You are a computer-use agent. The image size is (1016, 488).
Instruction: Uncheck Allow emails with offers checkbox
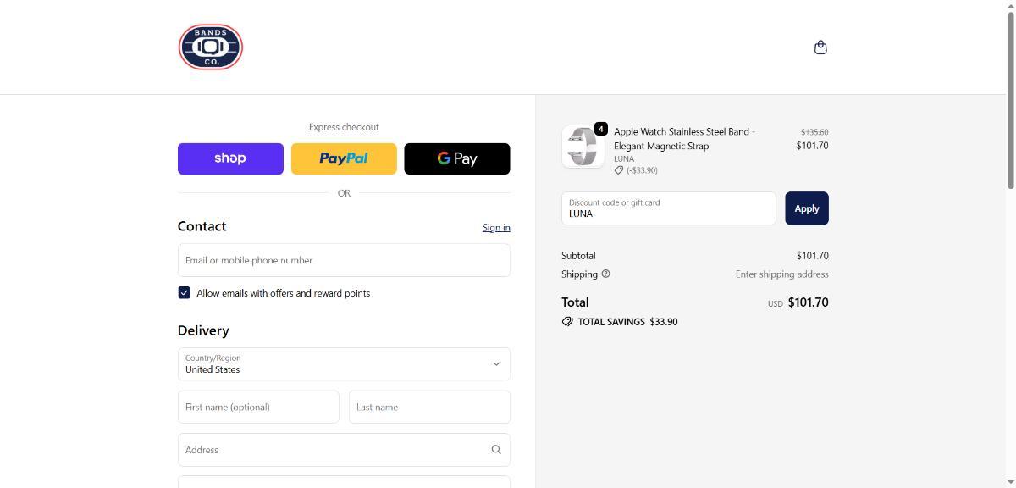click(x=184, y=292)
